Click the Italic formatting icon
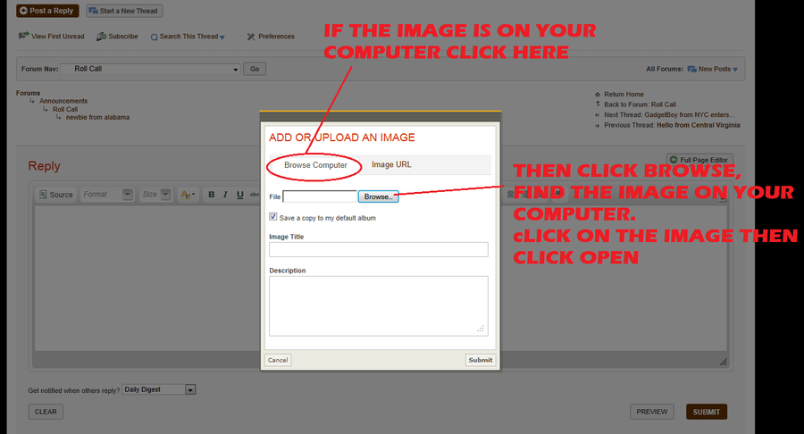 (226, 195)
